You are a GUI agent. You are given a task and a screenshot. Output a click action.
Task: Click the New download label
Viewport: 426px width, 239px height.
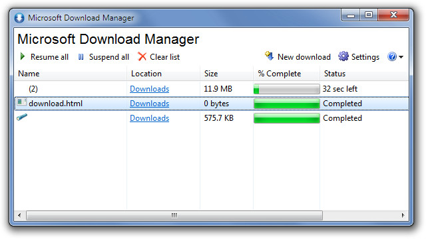304,57
